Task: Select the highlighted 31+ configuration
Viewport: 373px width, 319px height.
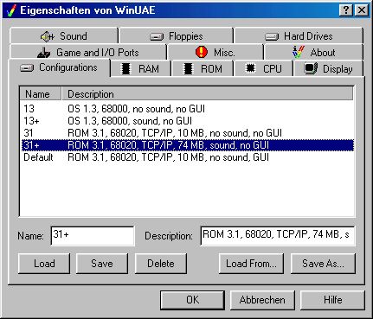Action: click(x=188, y=145)
